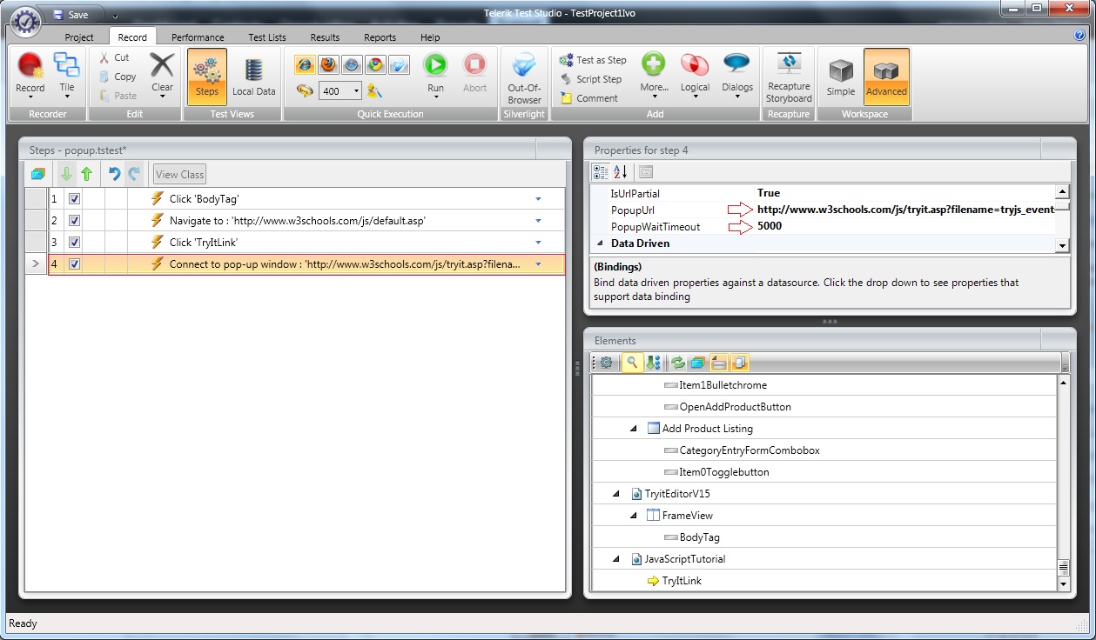Open the Local Data view
This screenshot has width=1096, height=640.
click(x=253, y=77)
